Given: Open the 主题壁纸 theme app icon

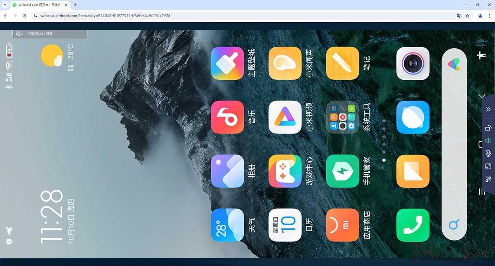Looking at the screenshot, I should [x=227, y=63].
